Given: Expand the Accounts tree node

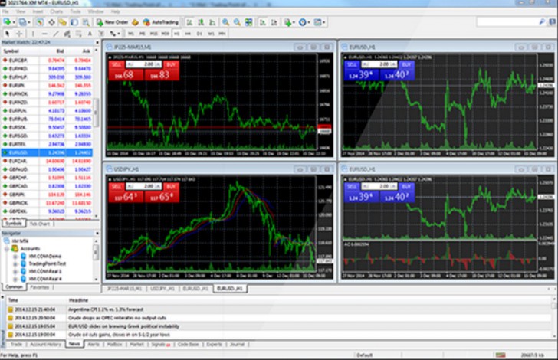Looking at the screenshot, I should coord(7,249).
